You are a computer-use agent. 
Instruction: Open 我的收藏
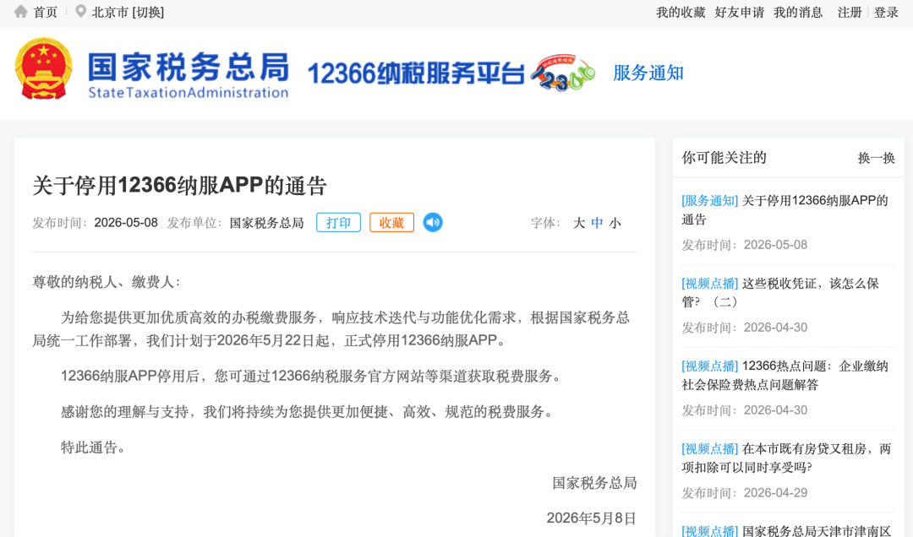[680, 12]
